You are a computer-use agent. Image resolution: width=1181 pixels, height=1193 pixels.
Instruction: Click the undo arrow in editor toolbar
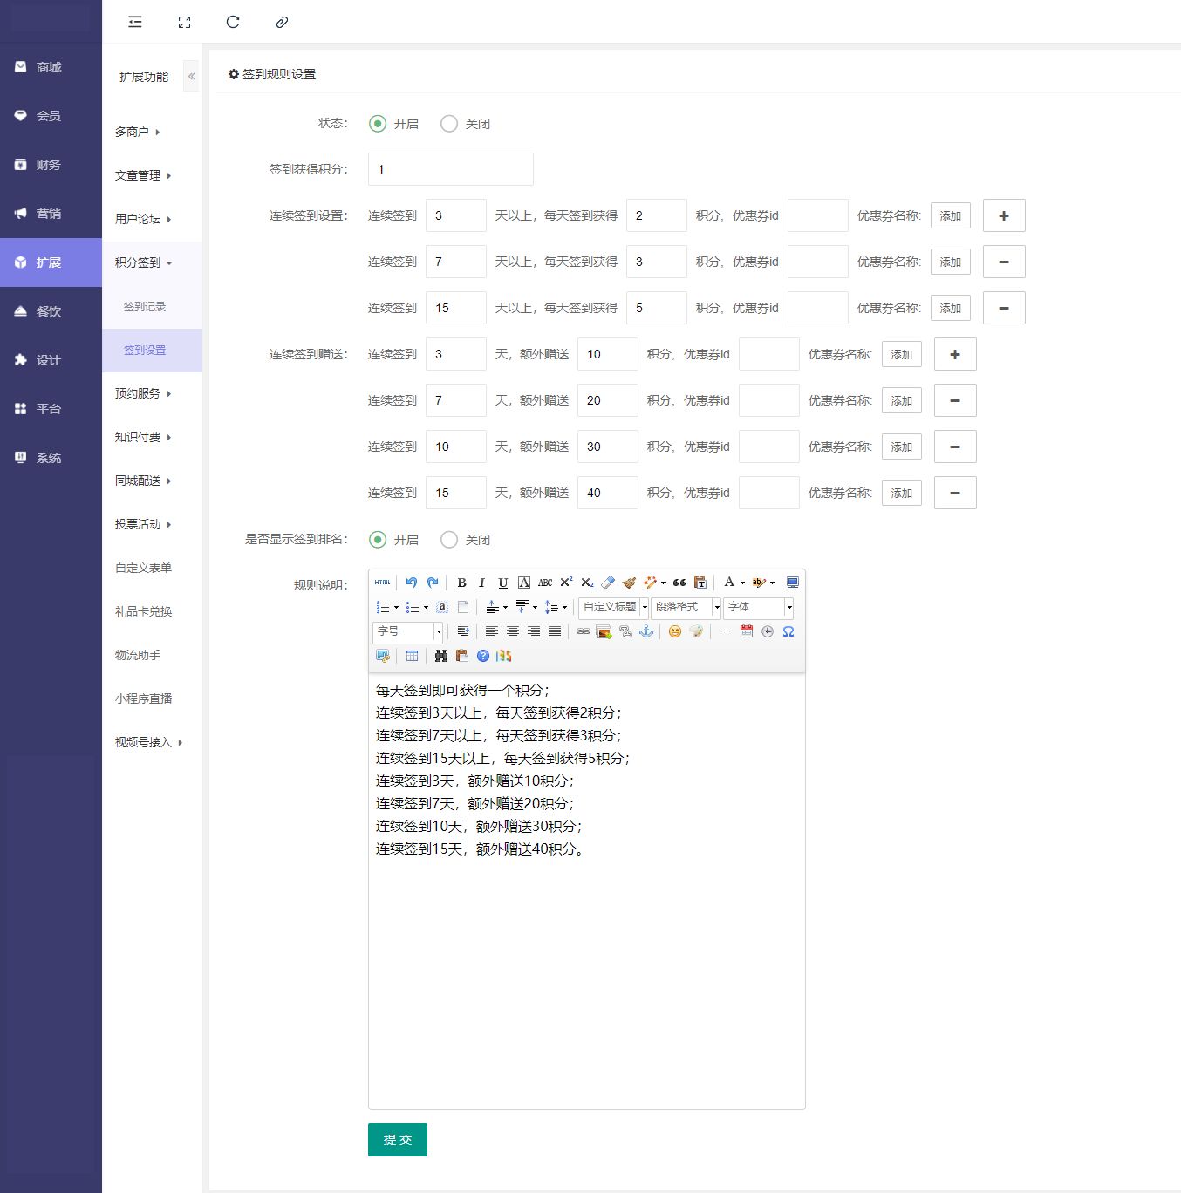[x=411, y=583]
